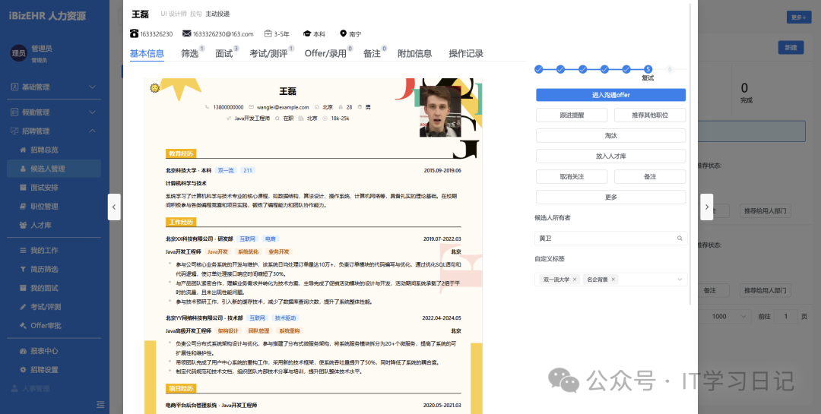Remove the 名企背景 tag
821x414 pixels.
(613, 280)
